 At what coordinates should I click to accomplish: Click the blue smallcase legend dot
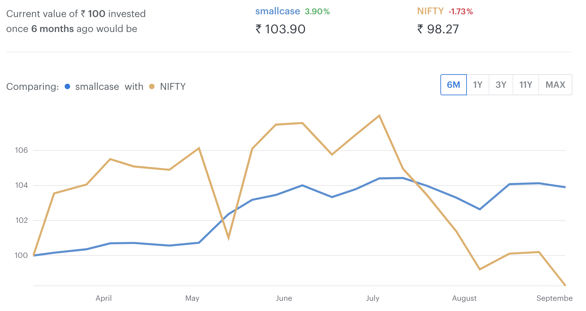point(67,86)
